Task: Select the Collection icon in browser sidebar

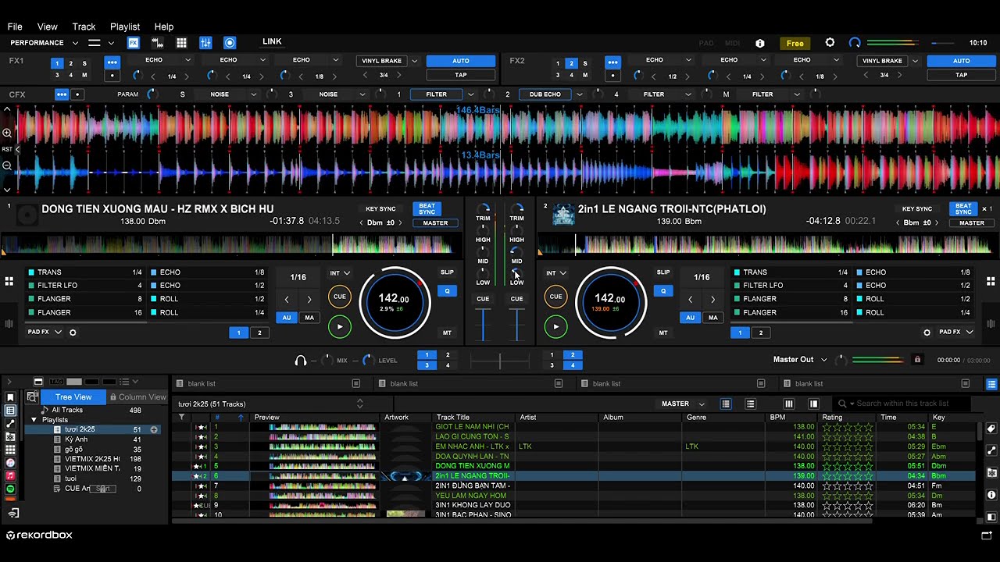Action: [10, 410]
